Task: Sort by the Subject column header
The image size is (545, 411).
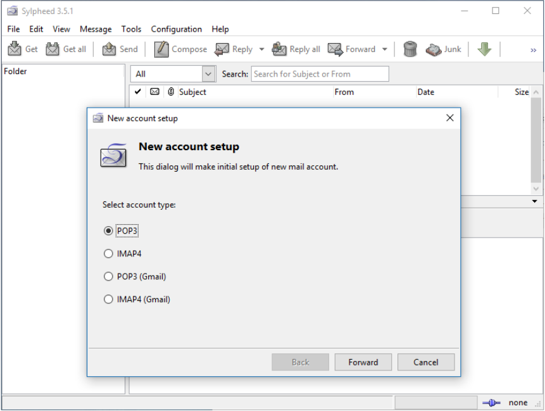Action: pyautogui.click(x=256, y=92)
